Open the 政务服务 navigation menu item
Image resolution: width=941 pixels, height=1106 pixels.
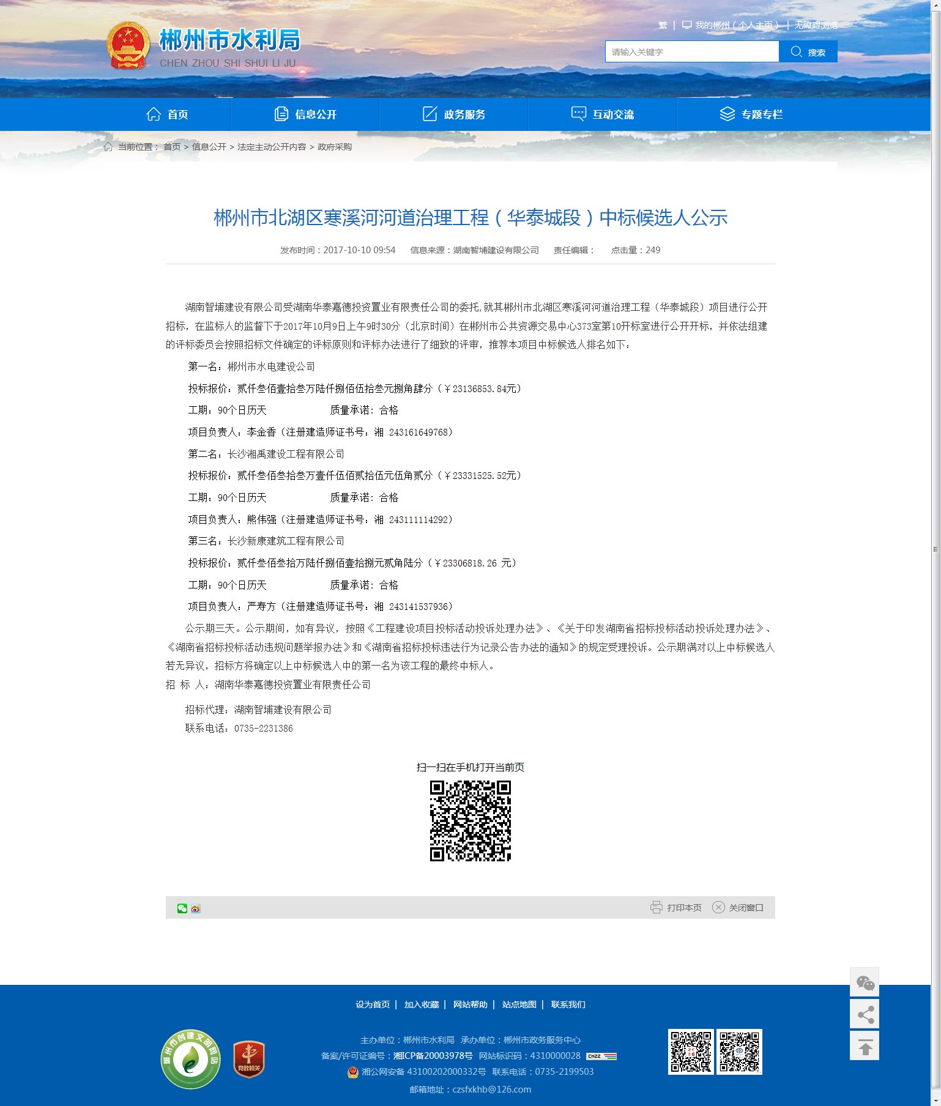click(x=454, y=114)
